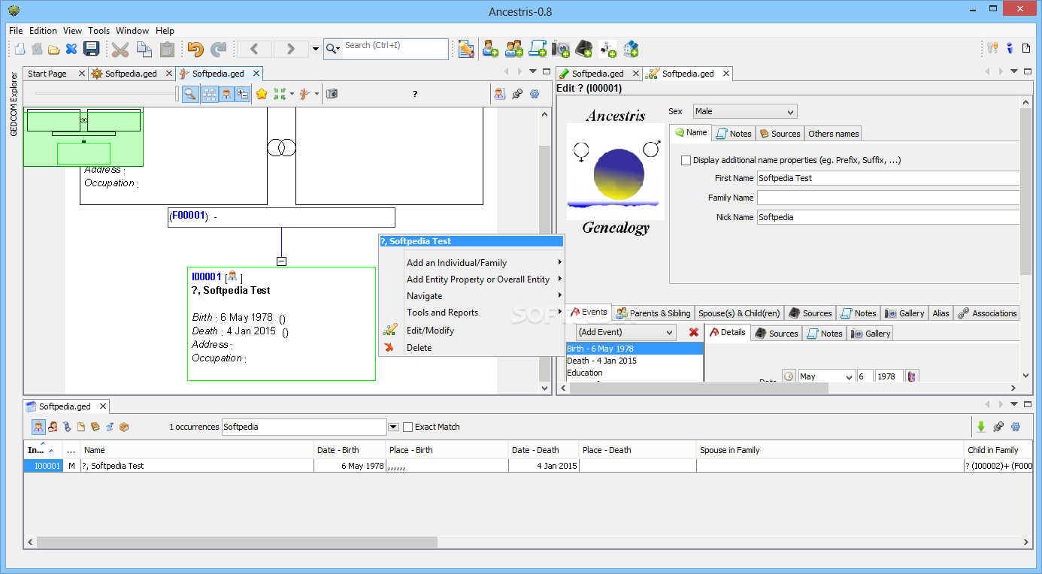Open the Edition menu
This screenshot has height=574, width=1042.
coord(43,31)
